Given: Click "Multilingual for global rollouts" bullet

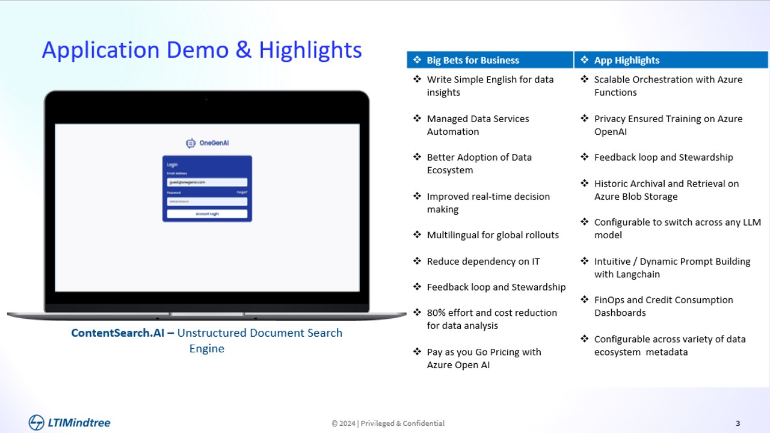Looking at the screenshot, I should pos(493,235).
